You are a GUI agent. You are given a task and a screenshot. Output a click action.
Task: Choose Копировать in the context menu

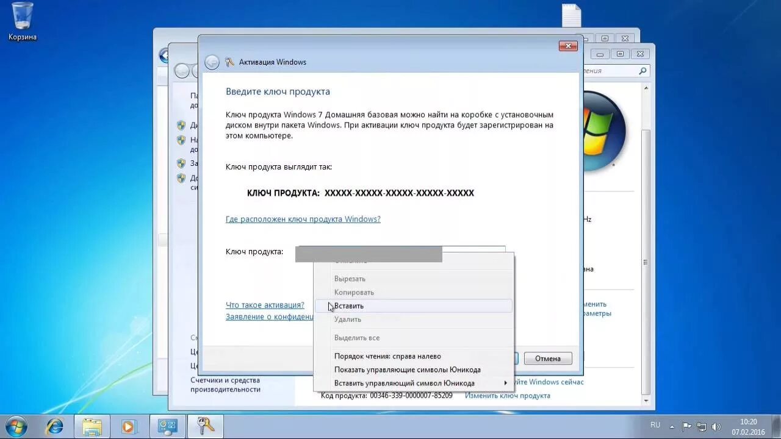[x=414, y=293]
